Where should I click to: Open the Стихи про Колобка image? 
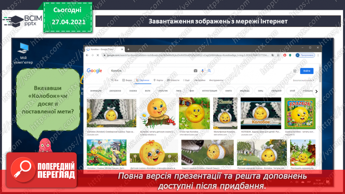tap(194, 113)
